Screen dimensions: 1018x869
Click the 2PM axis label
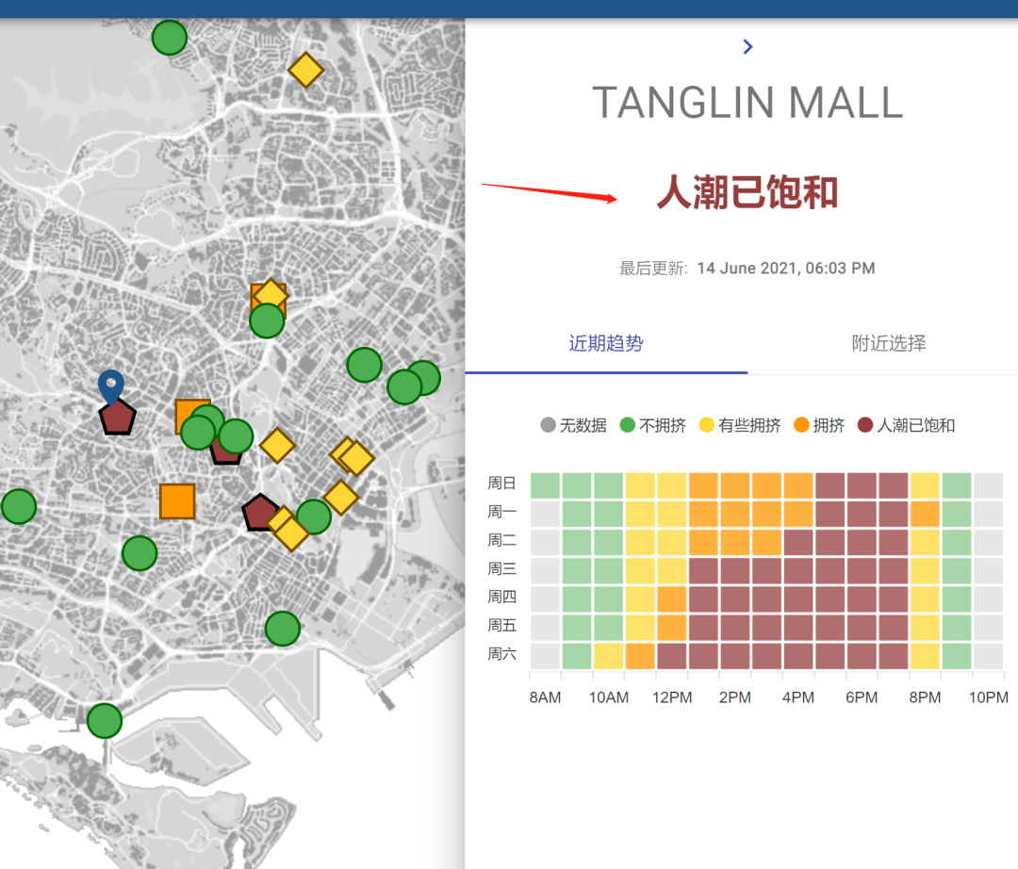[x=735, y=697]
